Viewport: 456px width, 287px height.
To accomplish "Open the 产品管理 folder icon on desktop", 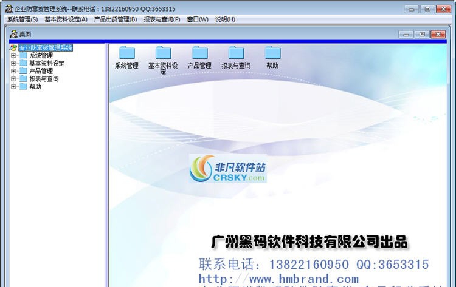I will click(x=200, y=53).
